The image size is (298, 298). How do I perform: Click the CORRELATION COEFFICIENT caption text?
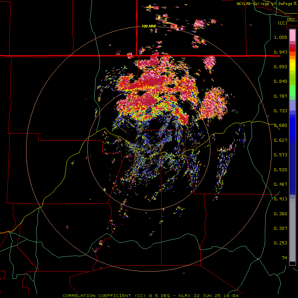[x=97, y=296]
